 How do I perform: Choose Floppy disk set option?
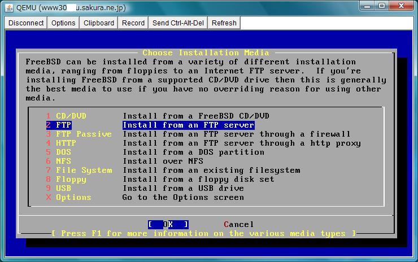[71, 180]
